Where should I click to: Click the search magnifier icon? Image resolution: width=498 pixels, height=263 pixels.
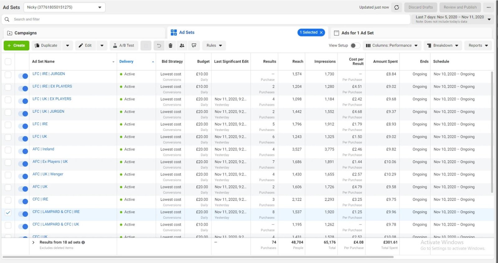coord(7,19)
